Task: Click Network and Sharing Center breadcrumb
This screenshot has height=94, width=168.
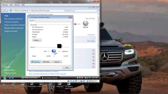Action: tap(40, 11)
